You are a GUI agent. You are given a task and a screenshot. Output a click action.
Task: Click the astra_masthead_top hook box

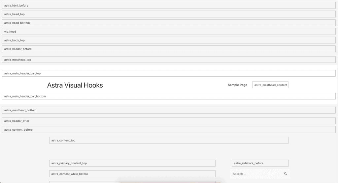[x=169, y=60]
